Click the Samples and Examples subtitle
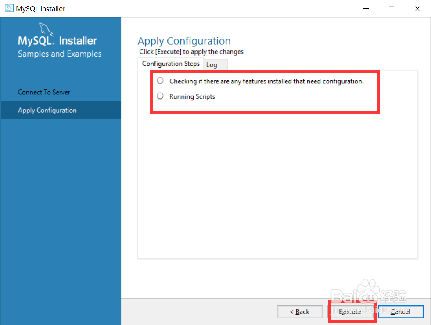 point(60,54)
